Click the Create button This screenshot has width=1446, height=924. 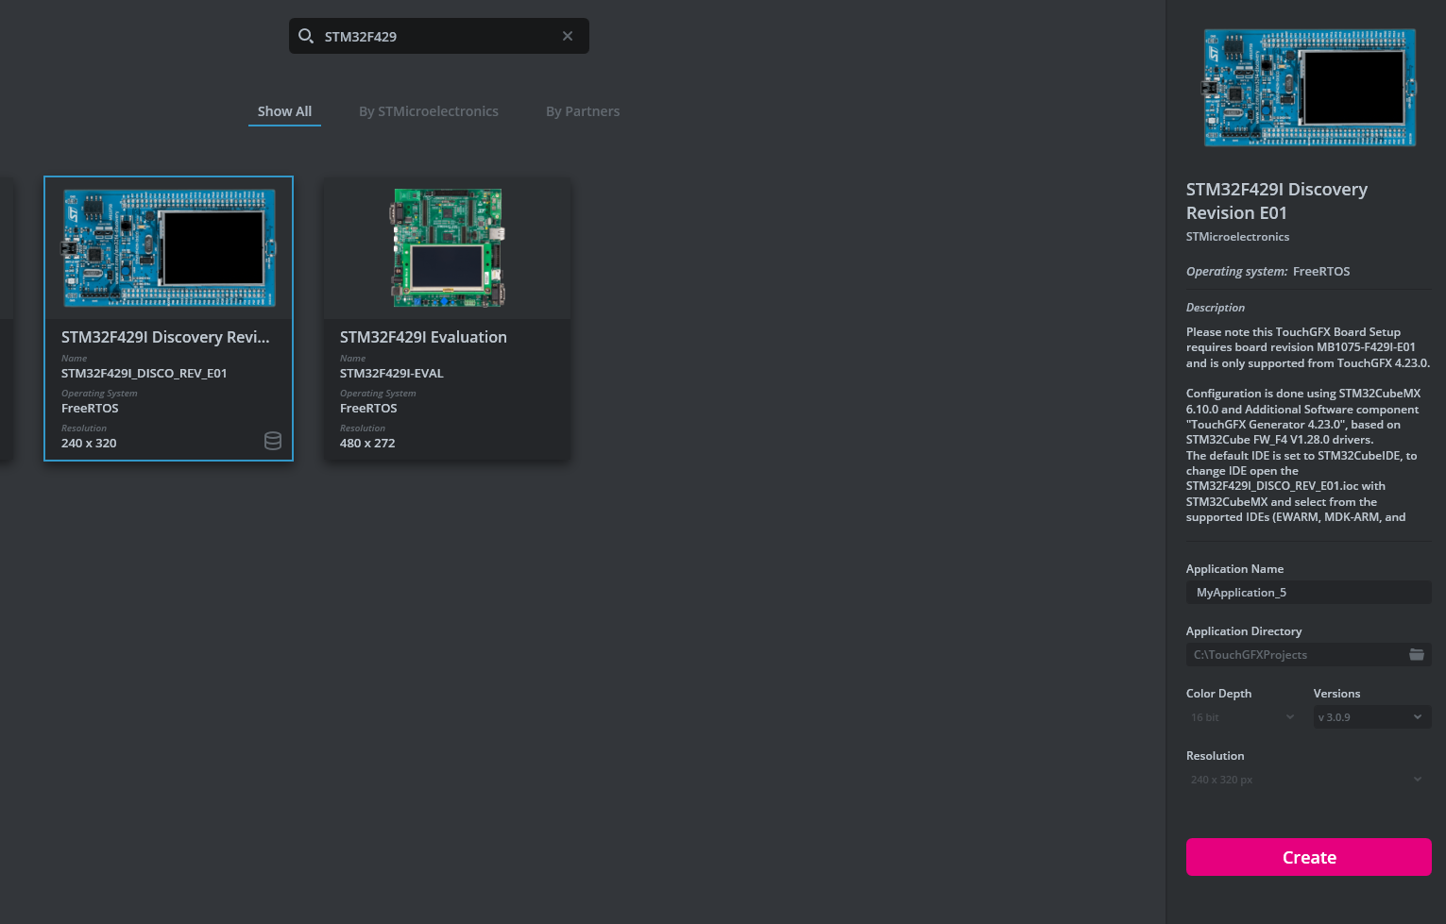1309,857
